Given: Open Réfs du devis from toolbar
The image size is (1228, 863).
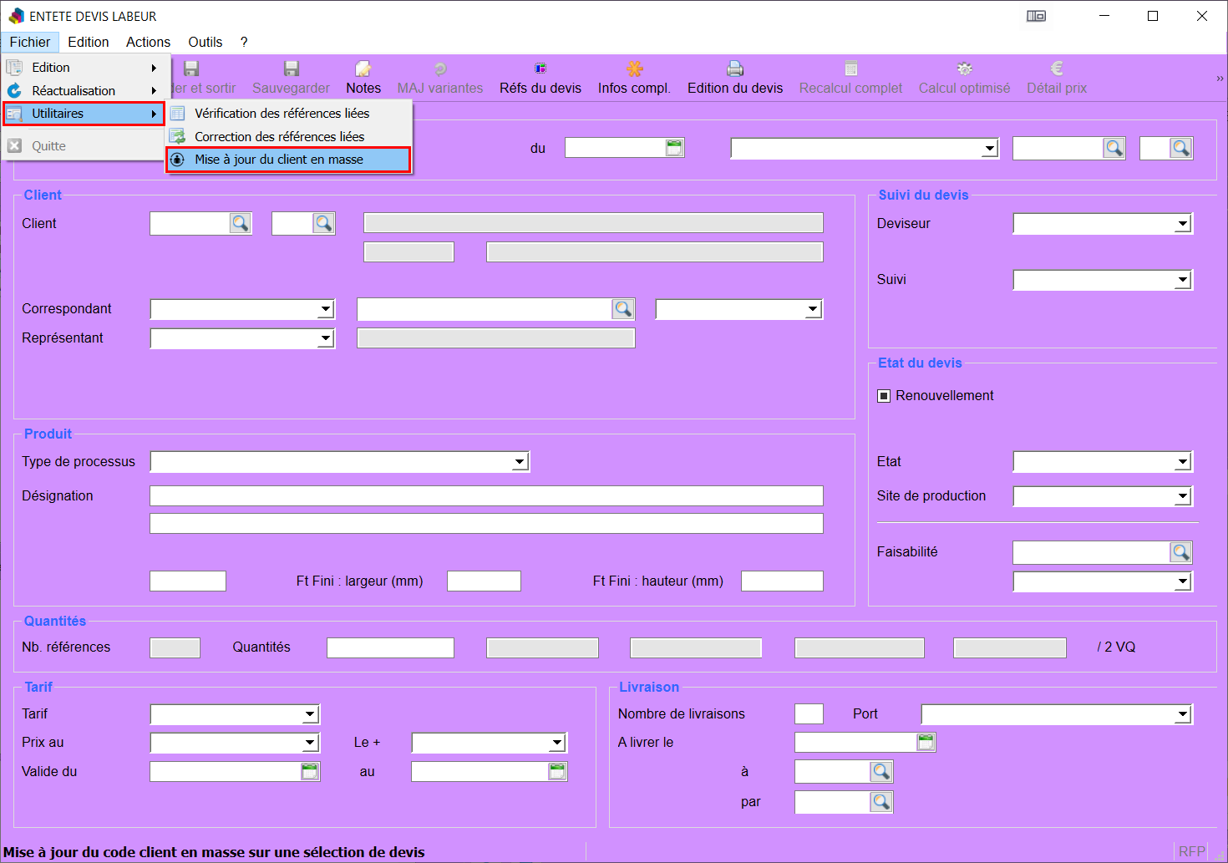Looking at the screenshot, I should pyautogui.click(x=540, y=69).
